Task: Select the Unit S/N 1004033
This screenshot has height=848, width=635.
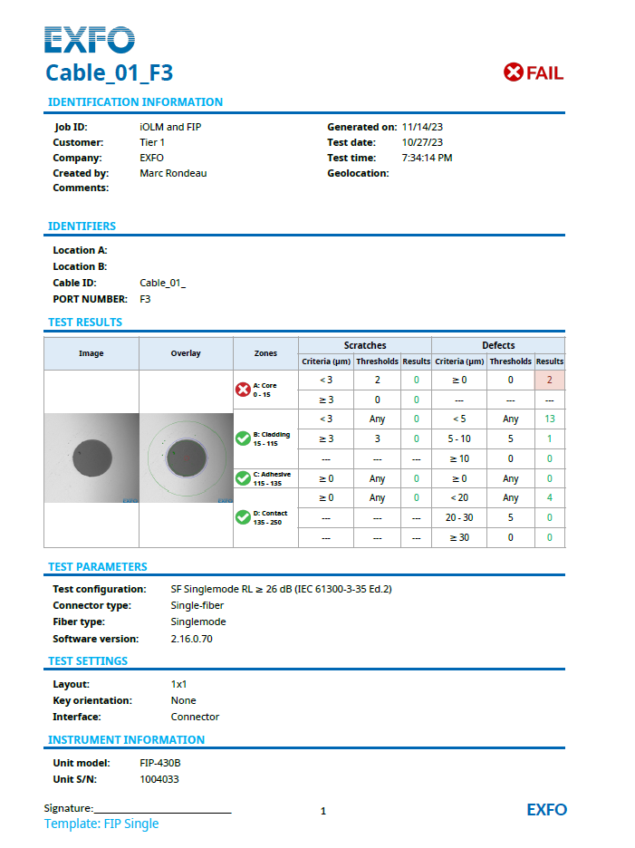Action: (x=159, y=779)
